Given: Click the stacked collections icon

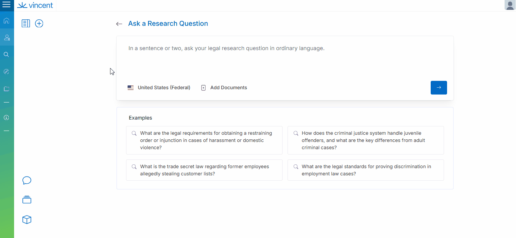Looking at the screenshot, I should pos(27,200).
